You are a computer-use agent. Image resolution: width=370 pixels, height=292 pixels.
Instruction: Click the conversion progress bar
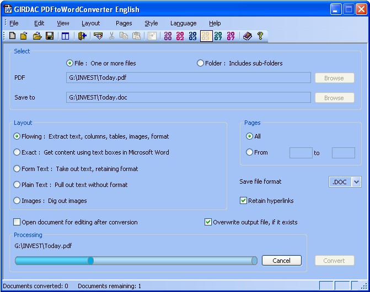click(x=136, y=261)
